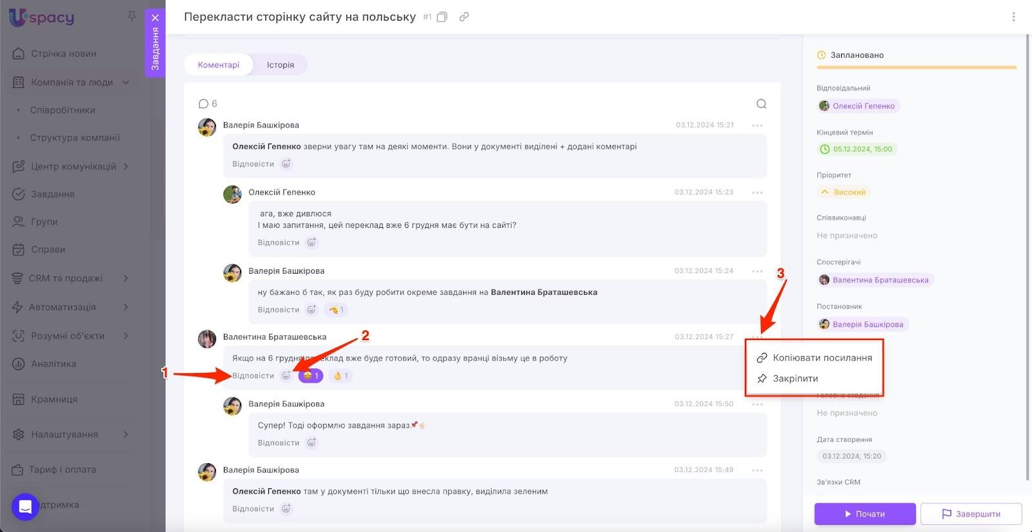Open the support chat widget

[25, 506]
